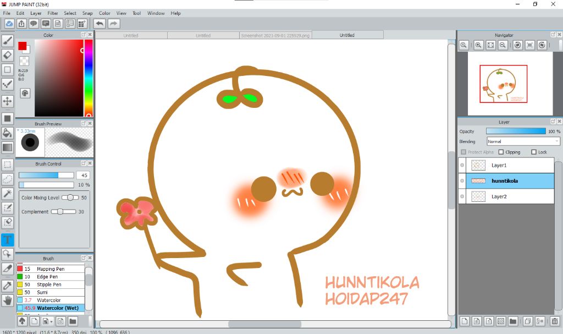
Task: Click the Undo arrow button
Action: click(100, 24)
